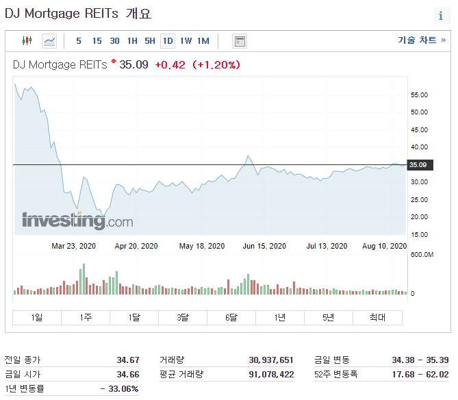The width and height of the screenshot is (458, 400).
Task: Click the +0.42 price change figure
Action: coord(170,65)
